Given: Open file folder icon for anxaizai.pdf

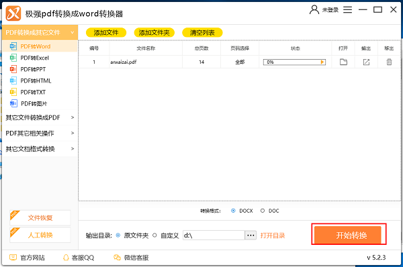Looking at the screenshot, I should (343, 62).
